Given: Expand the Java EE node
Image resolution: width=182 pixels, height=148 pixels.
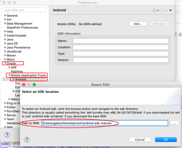Looking at the screenshot, I should (5, 43).
